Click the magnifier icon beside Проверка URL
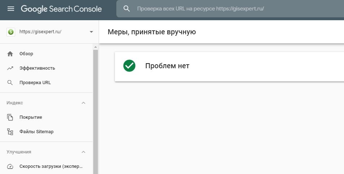This screenshot has height=174, width=344. tap(10, 83)
